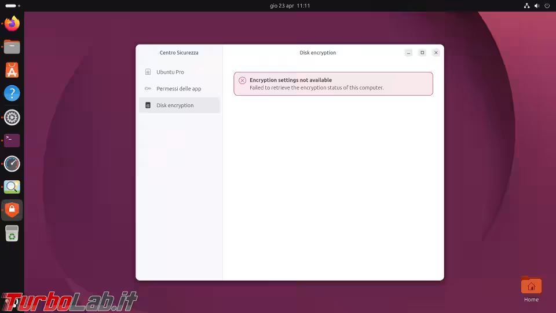Click the Security Center shield icon
Screen dimensions: 556x313
coord(12,210)
